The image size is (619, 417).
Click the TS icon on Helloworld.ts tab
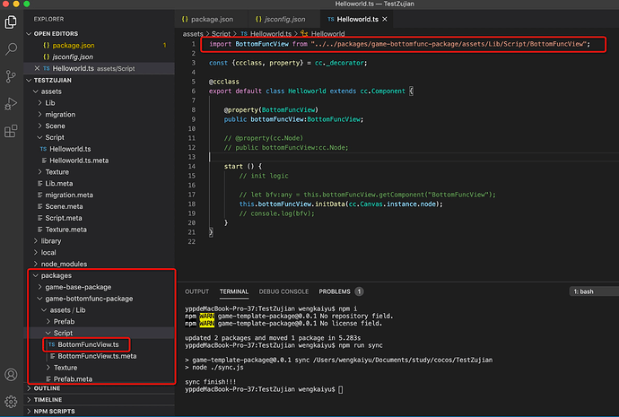click(x=331, y=19)
